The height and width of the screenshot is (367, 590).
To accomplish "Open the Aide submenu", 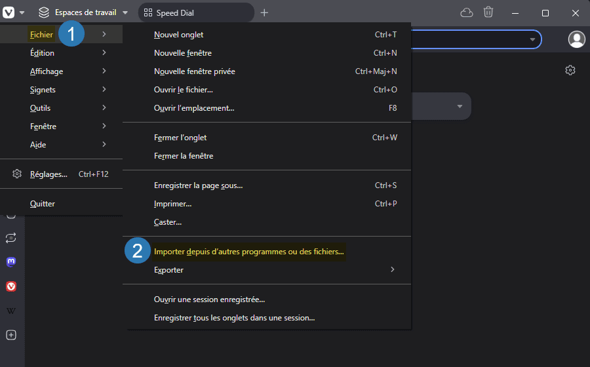I will pyautogui.click(x=61, y=145).
